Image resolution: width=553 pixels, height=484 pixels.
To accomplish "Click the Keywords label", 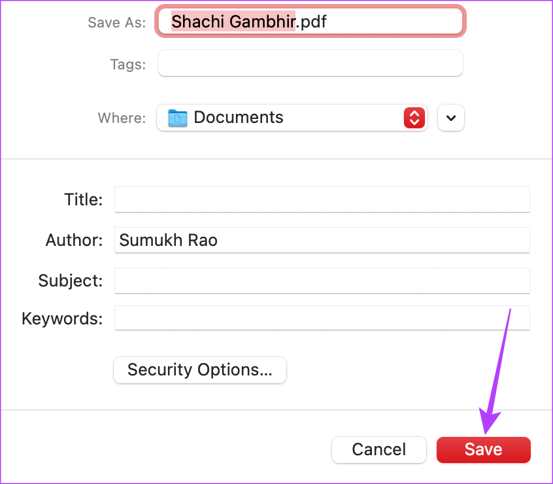I will (62, 319).
